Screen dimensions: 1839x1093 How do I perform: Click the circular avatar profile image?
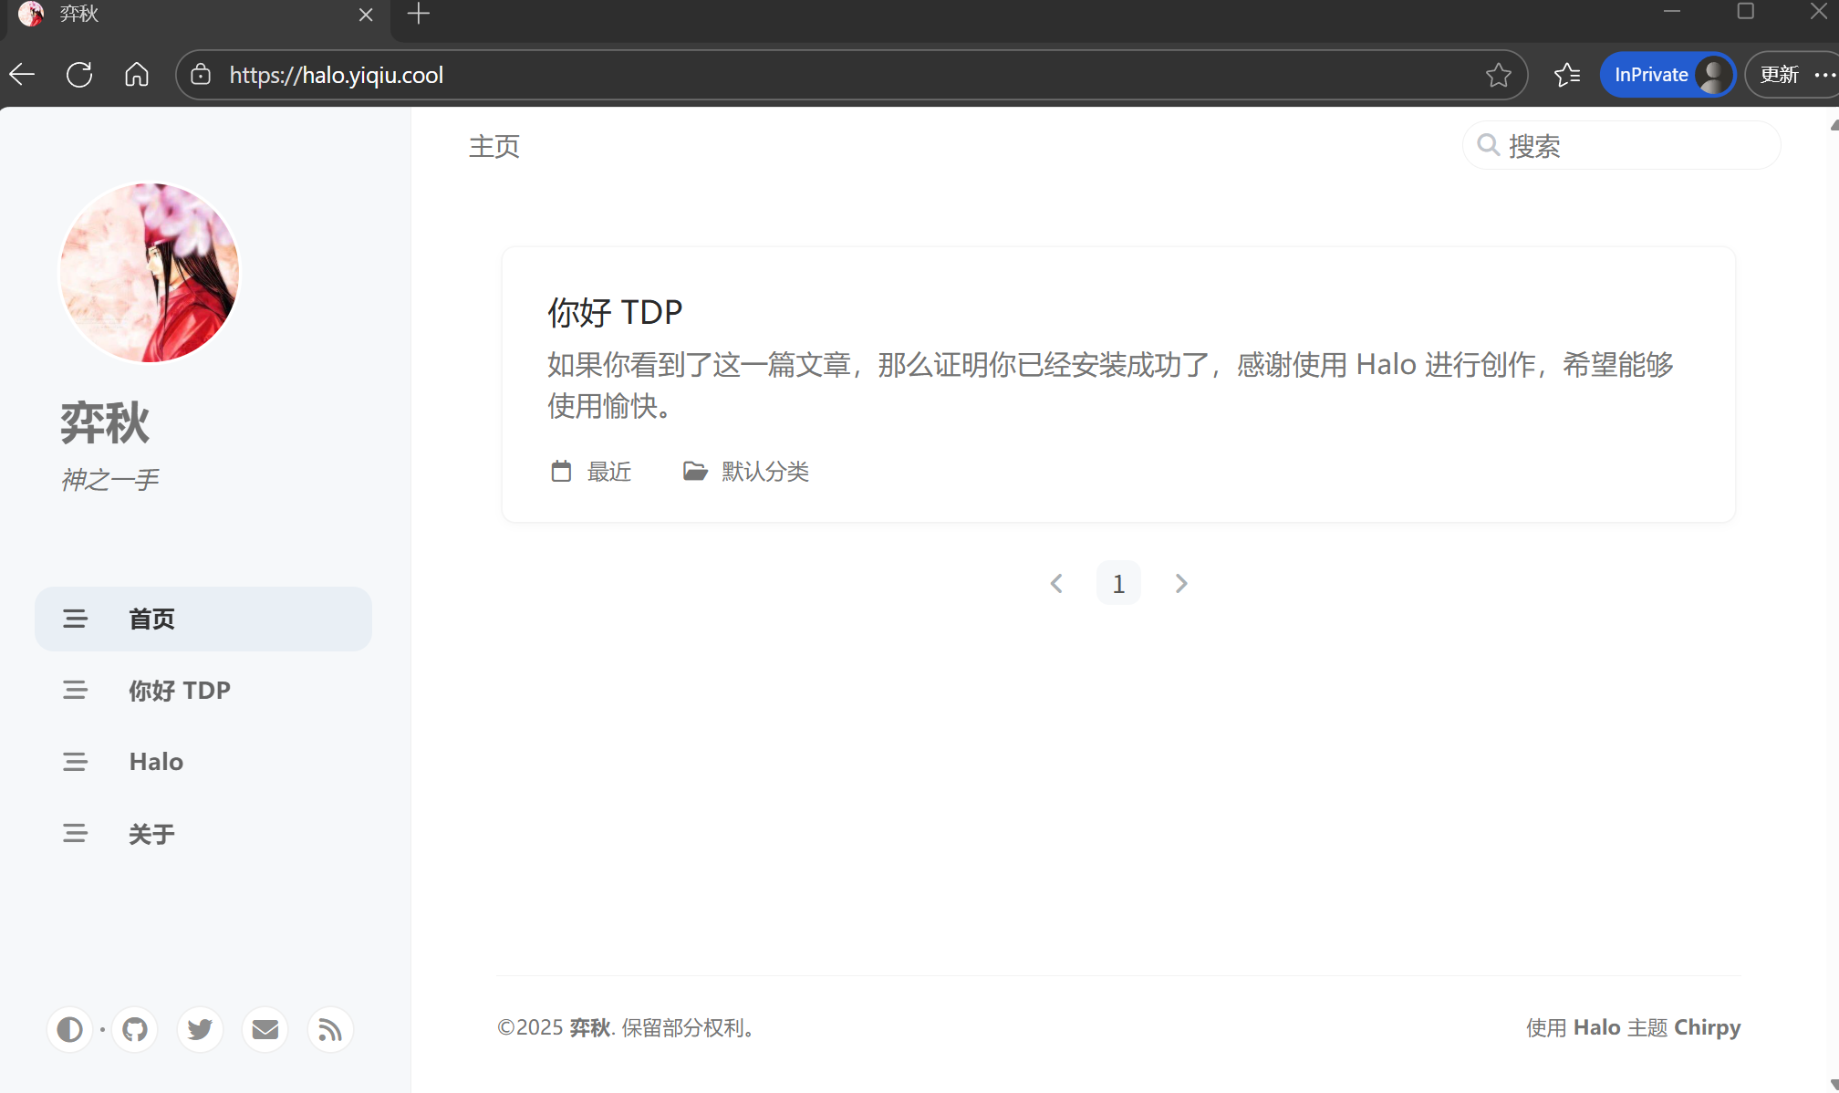(x=150, y=272)
